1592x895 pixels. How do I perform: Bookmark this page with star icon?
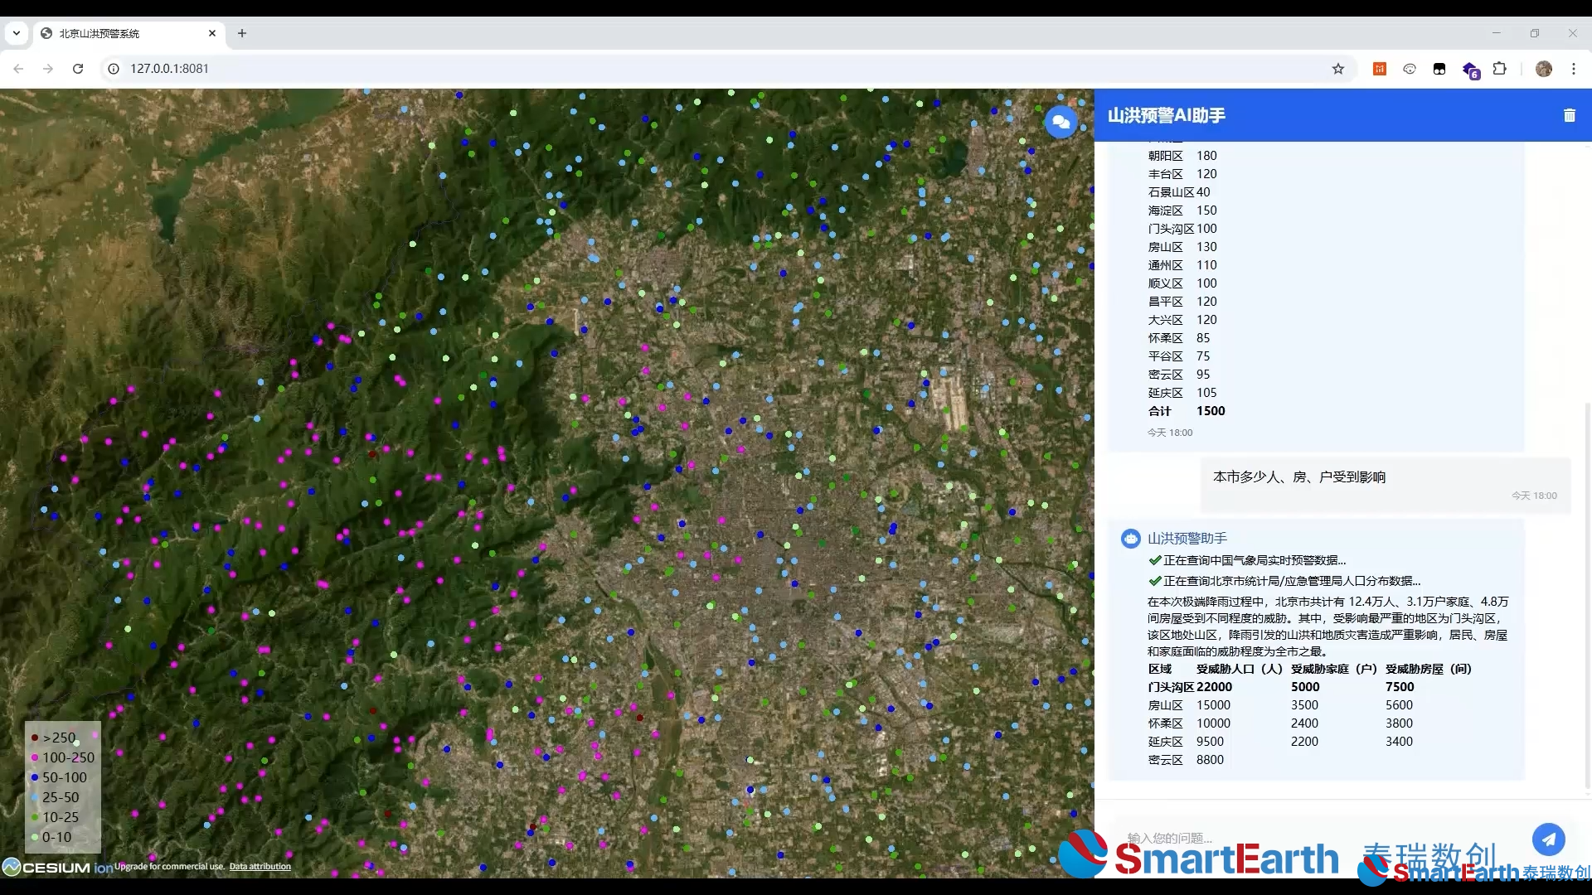[1337, 69]
